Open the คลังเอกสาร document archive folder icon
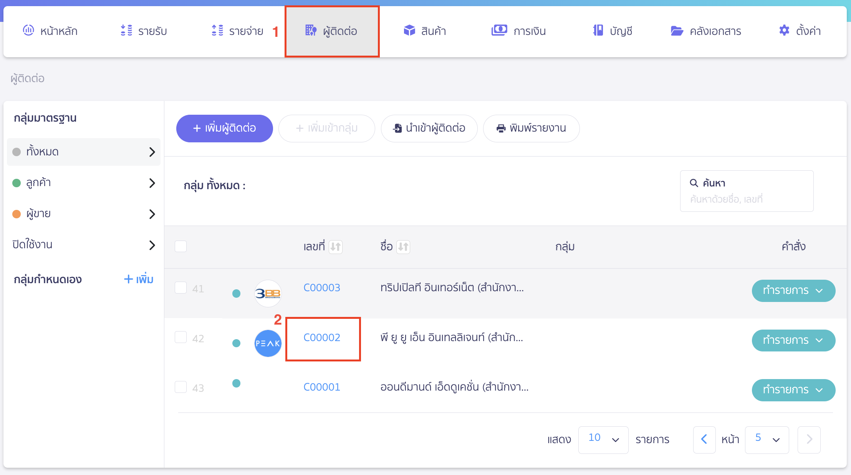Image resolution: width=851 pixels, height=475 pixels. pyautogui.click(x=677, y=30)
